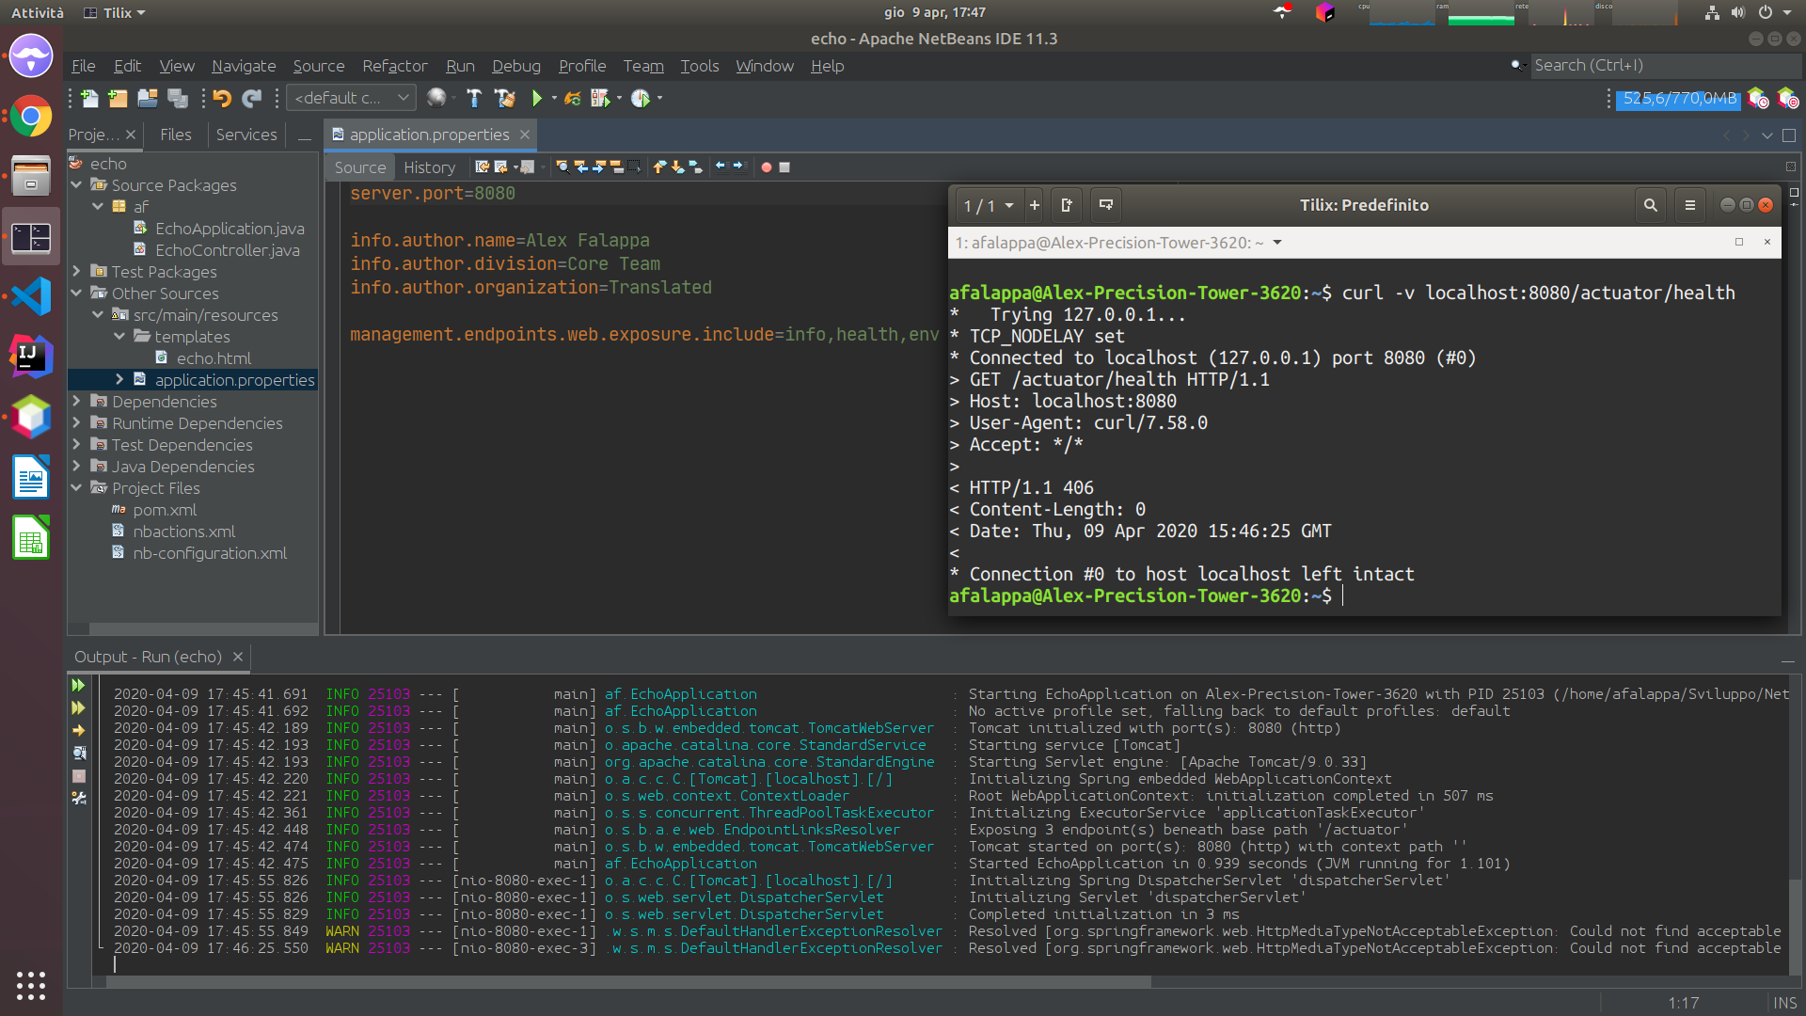Viewport: 1806px width, 1016px height.
Task: Undo the last edit via toolbar
Action: point(222,98)
